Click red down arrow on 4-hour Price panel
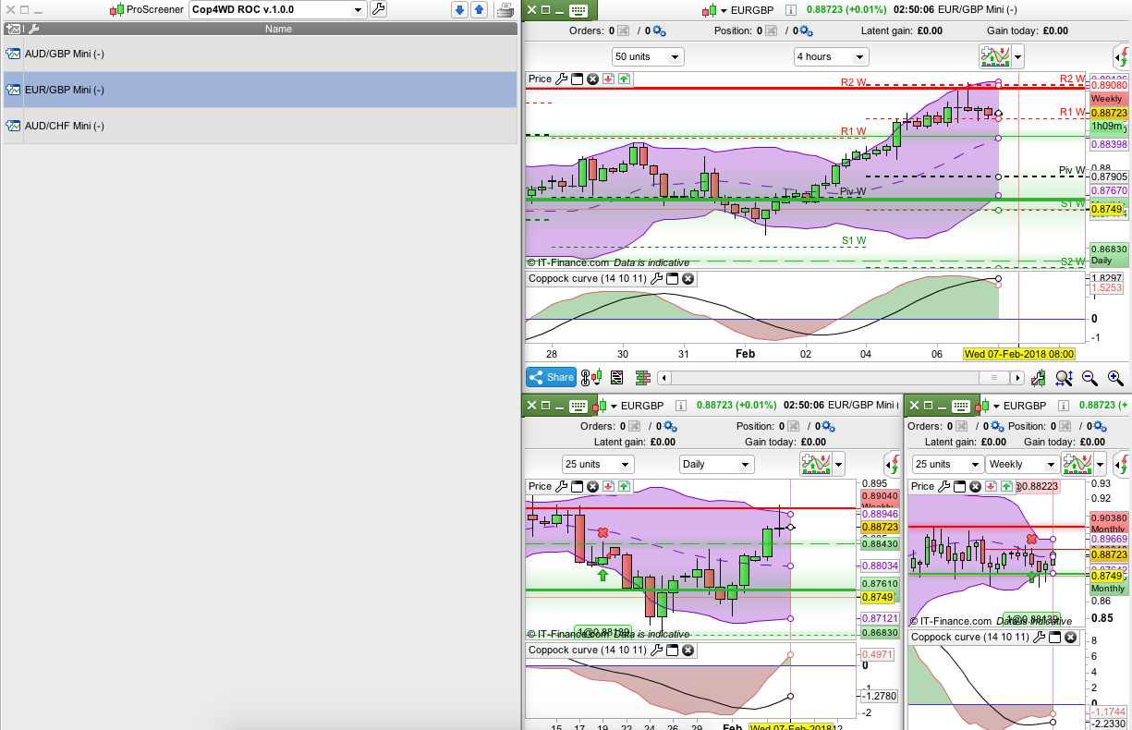Viewport: 1132px width, 730px height. pyautogui.click(x=608, y=79)
